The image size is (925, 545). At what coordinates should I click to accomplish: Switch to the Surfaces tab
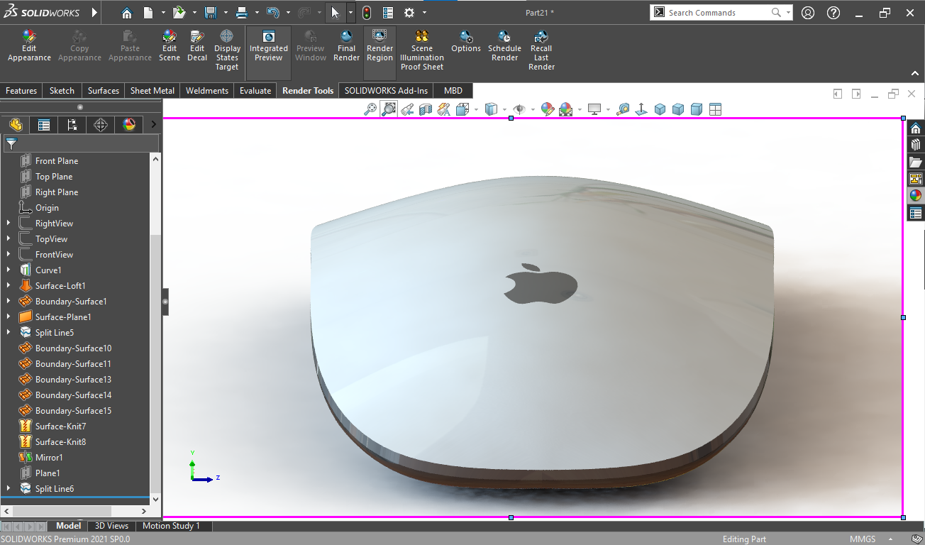[x=104, y=91]
